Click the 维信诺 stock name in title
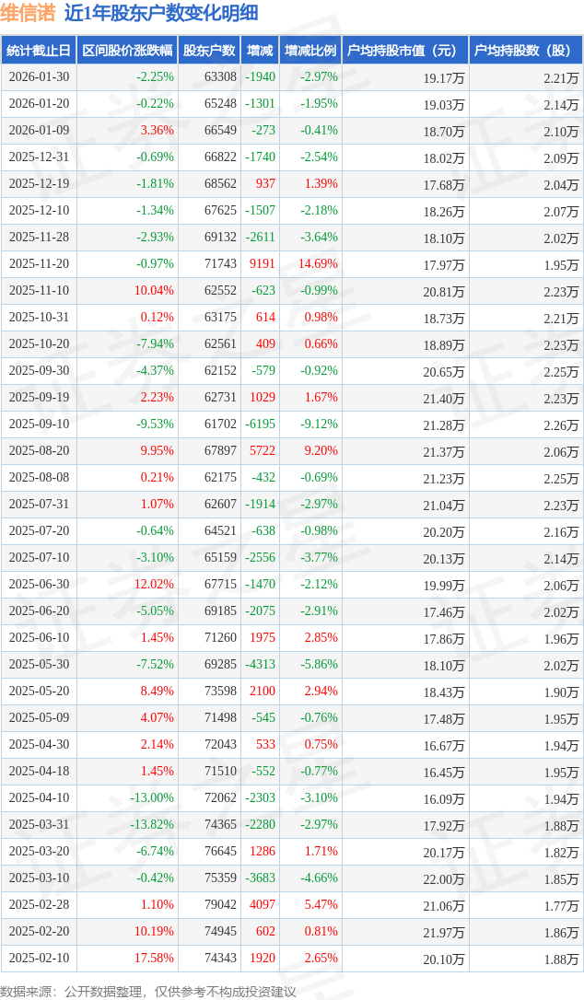The height and width of the screenshot is (1000, 584). pyautogui.click(x=29, y=13)
